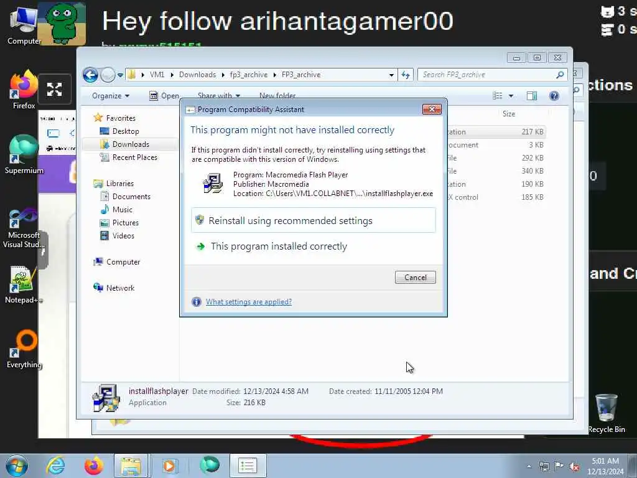
Task: Open Windows Media Player from taskbar
Action: [x=169, y=466]
